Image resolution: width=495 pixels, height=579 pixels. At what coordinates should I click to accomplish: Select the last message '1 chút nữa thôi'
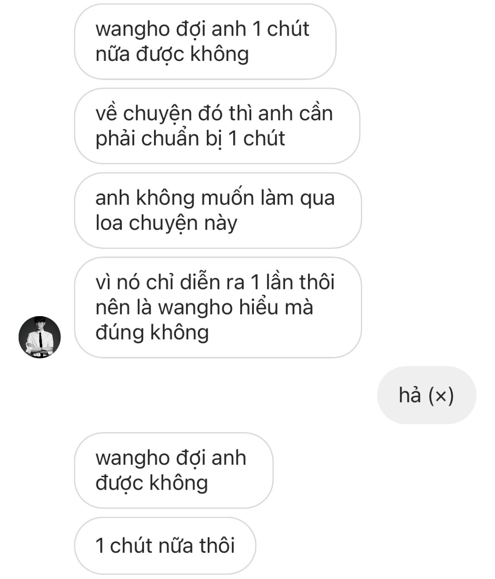click(x=165, y=546)
